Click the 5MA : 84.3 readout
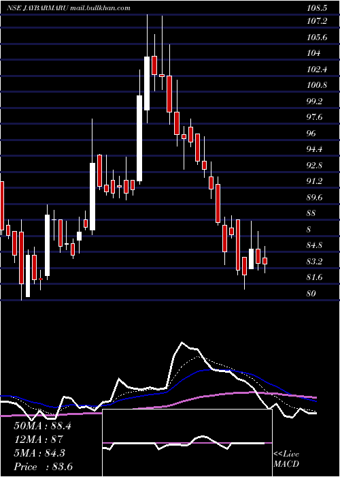 tap(39, 453)
